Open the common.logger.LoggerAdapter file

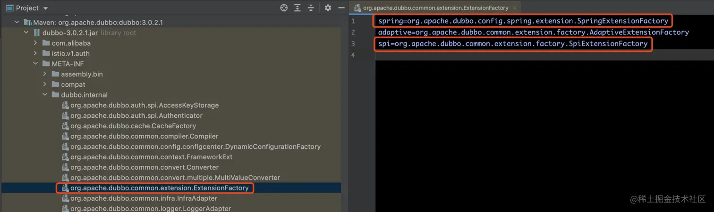[x=151, y=209]
